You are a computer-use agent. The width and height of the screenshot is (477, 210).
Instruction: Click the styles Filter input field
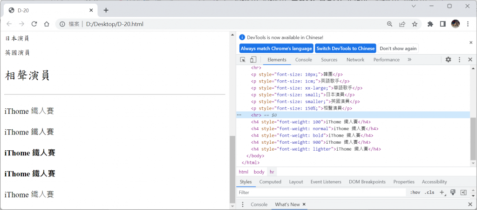322,193
